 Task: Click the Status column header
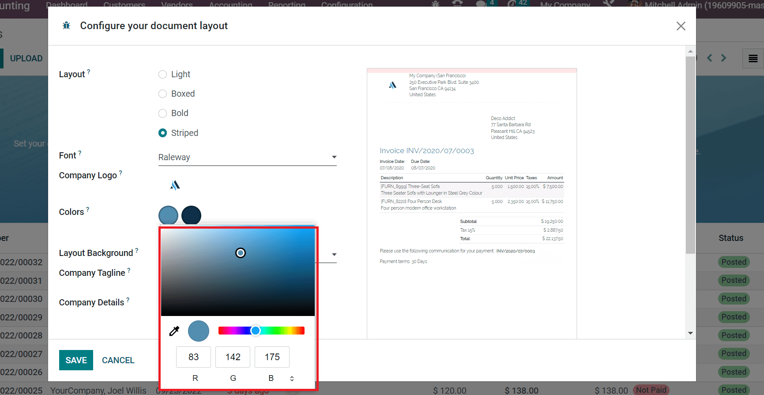point(731,238)
